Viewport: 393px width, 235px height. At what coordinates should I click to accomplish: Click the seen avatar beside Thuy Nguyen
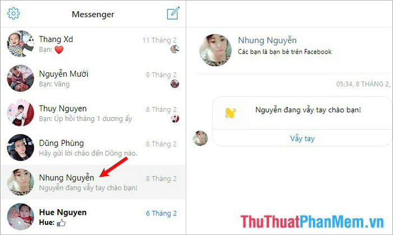(175, 118)
